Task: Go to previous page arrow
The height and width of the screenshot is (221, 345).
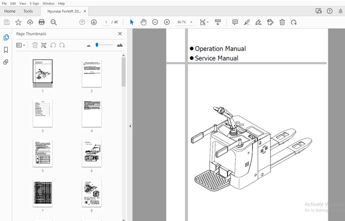Action: click(82, 22)
